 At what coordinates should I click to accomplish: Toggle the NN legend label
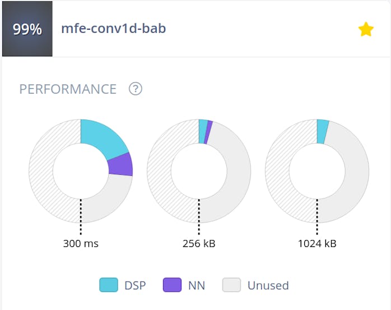click(x=197, y=285)
